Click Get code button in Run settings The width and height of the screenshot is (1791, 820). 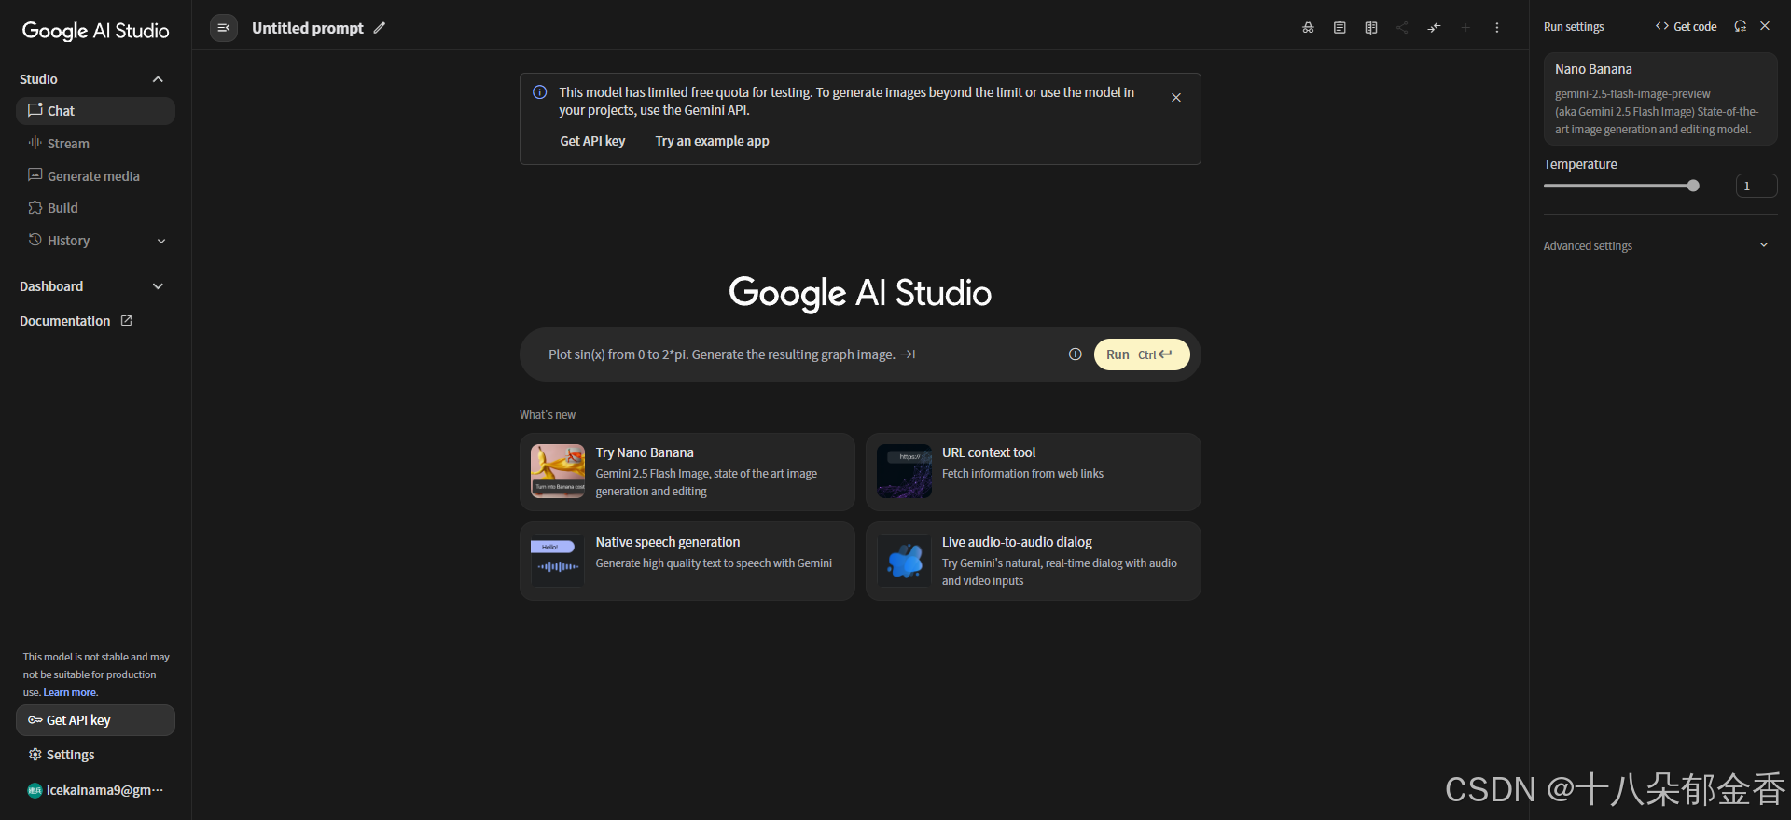[x=1686, y=26]
